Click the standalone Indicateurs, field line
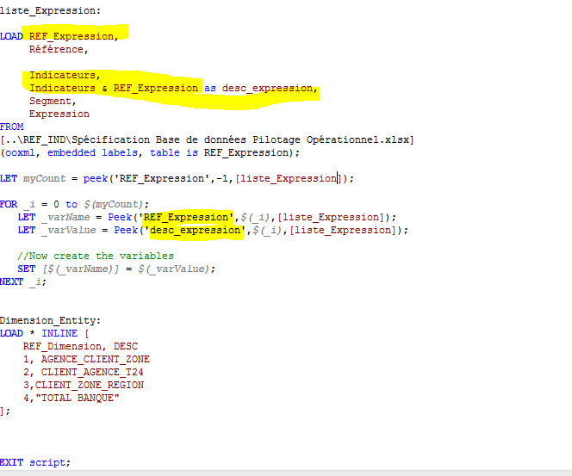This screenshot has width=572, height=476. [65, 75]
